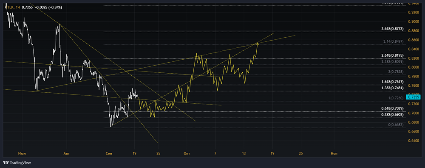Viewport: 425px width, 168px height.
Task: Open the TradingView logo link
Action: pyautogui.click(x=17, y=163)
